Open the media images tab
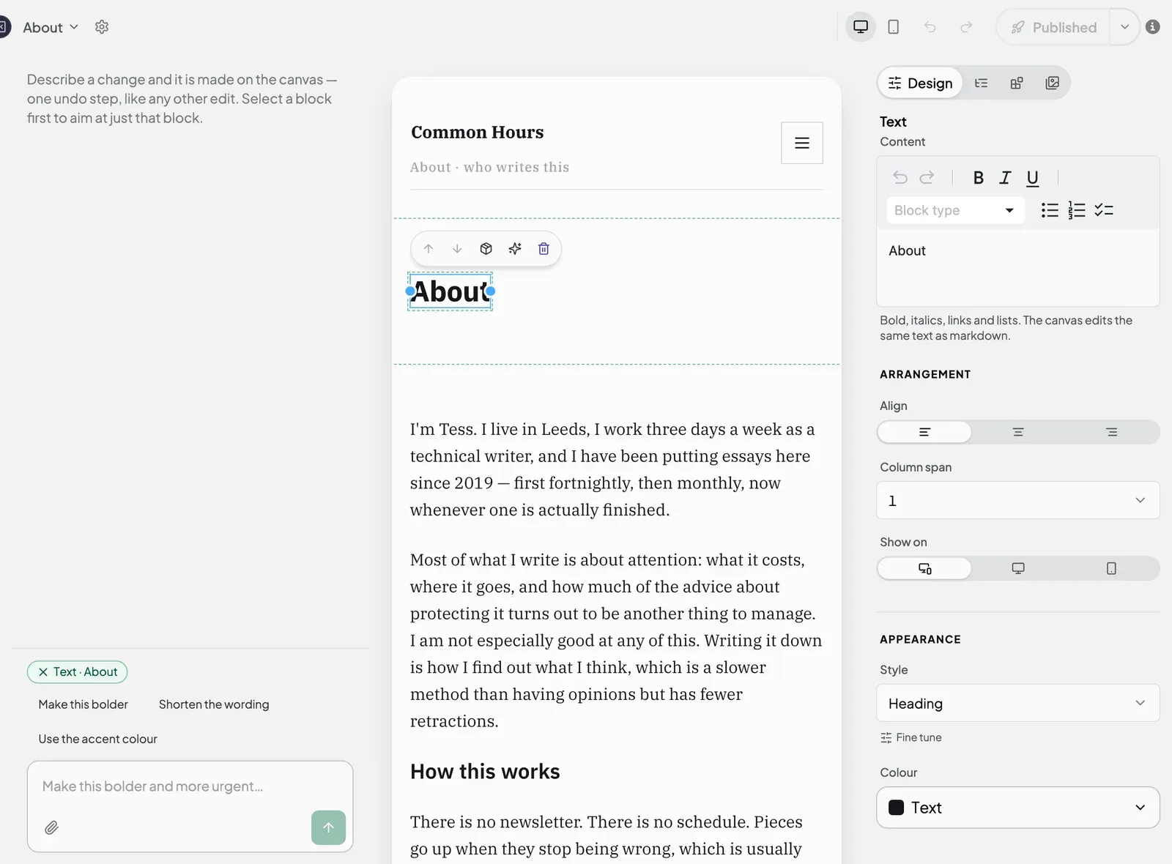 point(1052,83)
